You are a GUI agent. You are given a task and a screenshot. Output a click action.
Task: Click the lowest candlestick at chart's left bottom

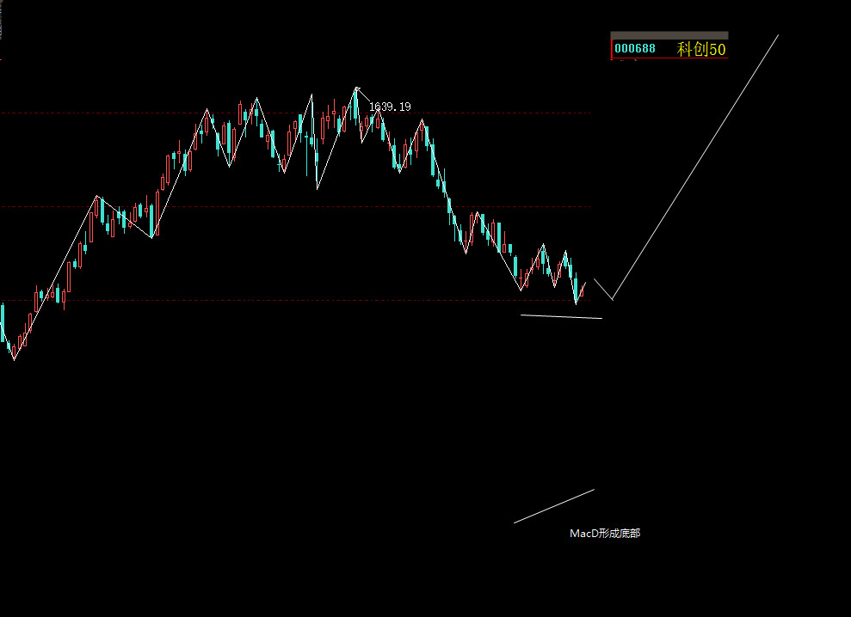[x=14, y=351]
